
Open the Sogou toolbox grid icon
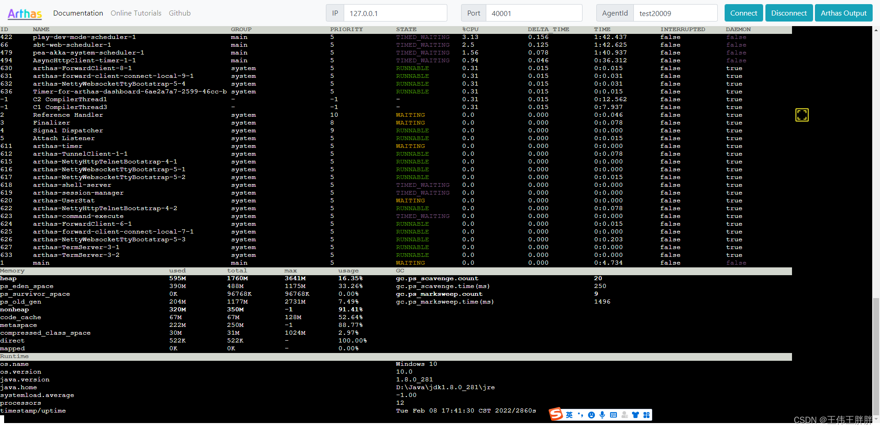(646, 415)
